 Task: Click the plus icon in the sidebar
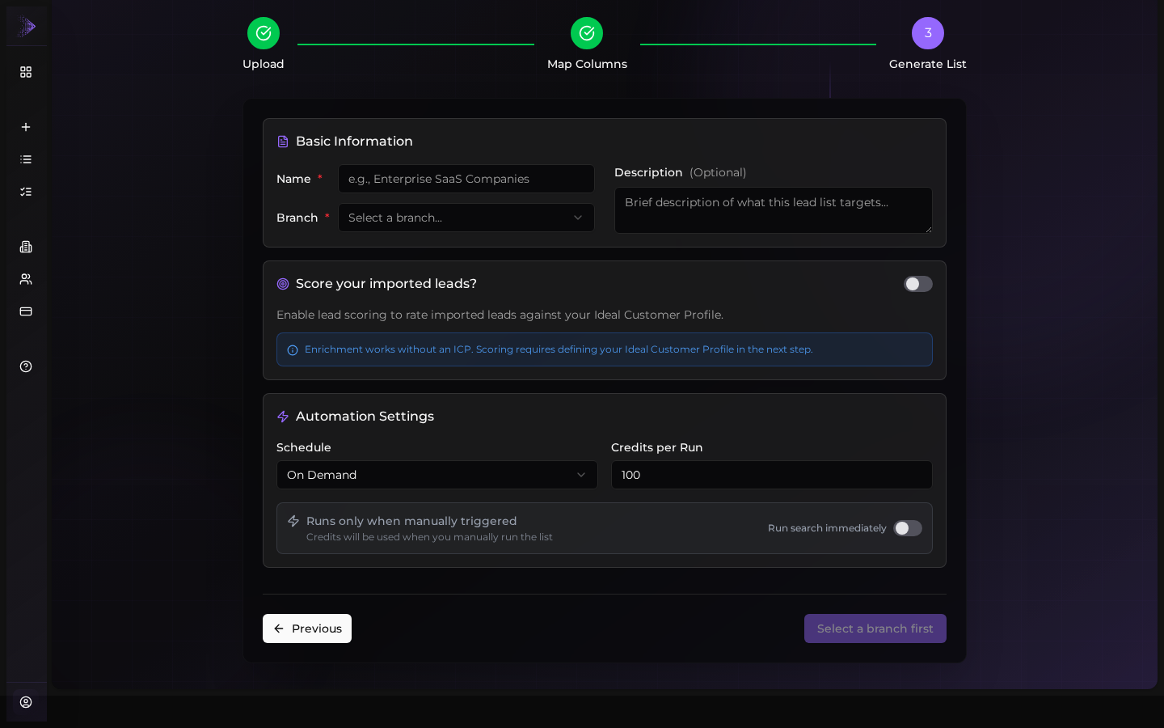click(26, 127)
